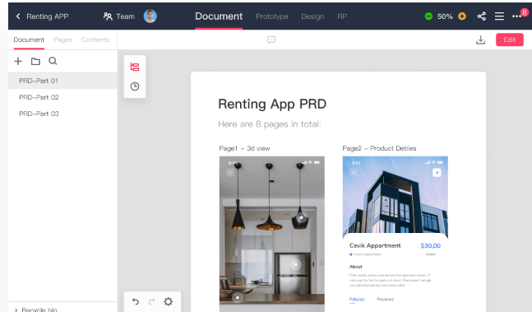Click the Page1 3d view kitchen thumbnail
532x312 pixels.
(x=272, y=234)
